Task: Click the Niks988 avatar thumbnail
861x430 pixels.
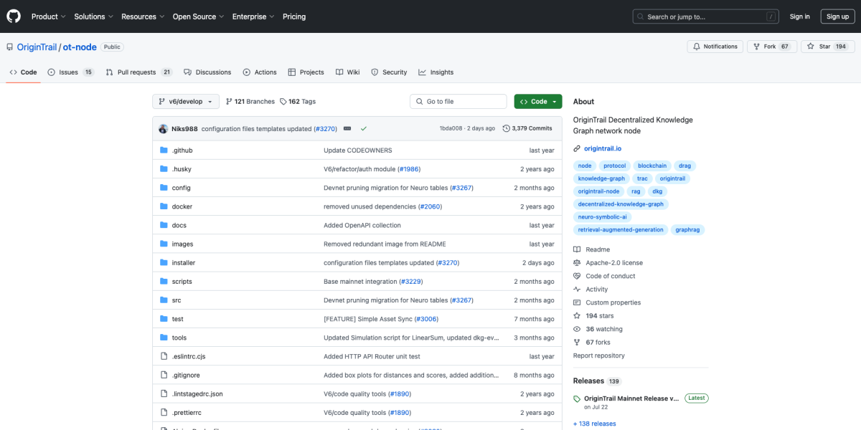Action: tap(164, 128)
